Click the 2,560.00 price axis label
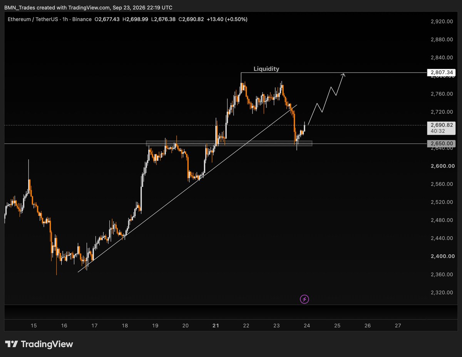This screenshot has width=462, height=357. [442, 184]
